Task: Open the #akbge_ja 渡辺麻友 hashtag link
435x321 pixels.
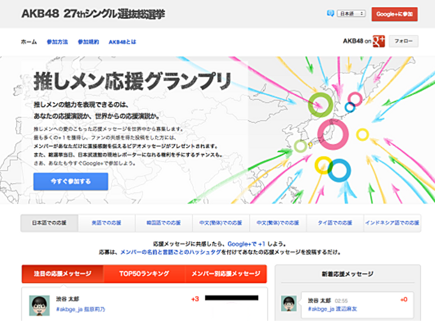Action: (x=332, y=309)
